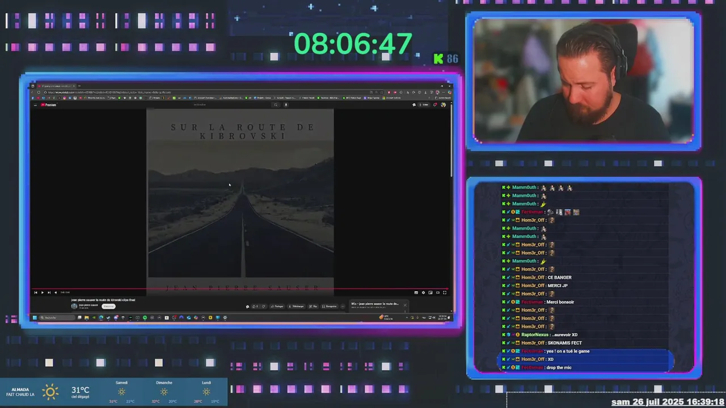This screenshot has width=726, height=408.
Task: Skip to the next video in the player
Action: [x=49, y=292]
